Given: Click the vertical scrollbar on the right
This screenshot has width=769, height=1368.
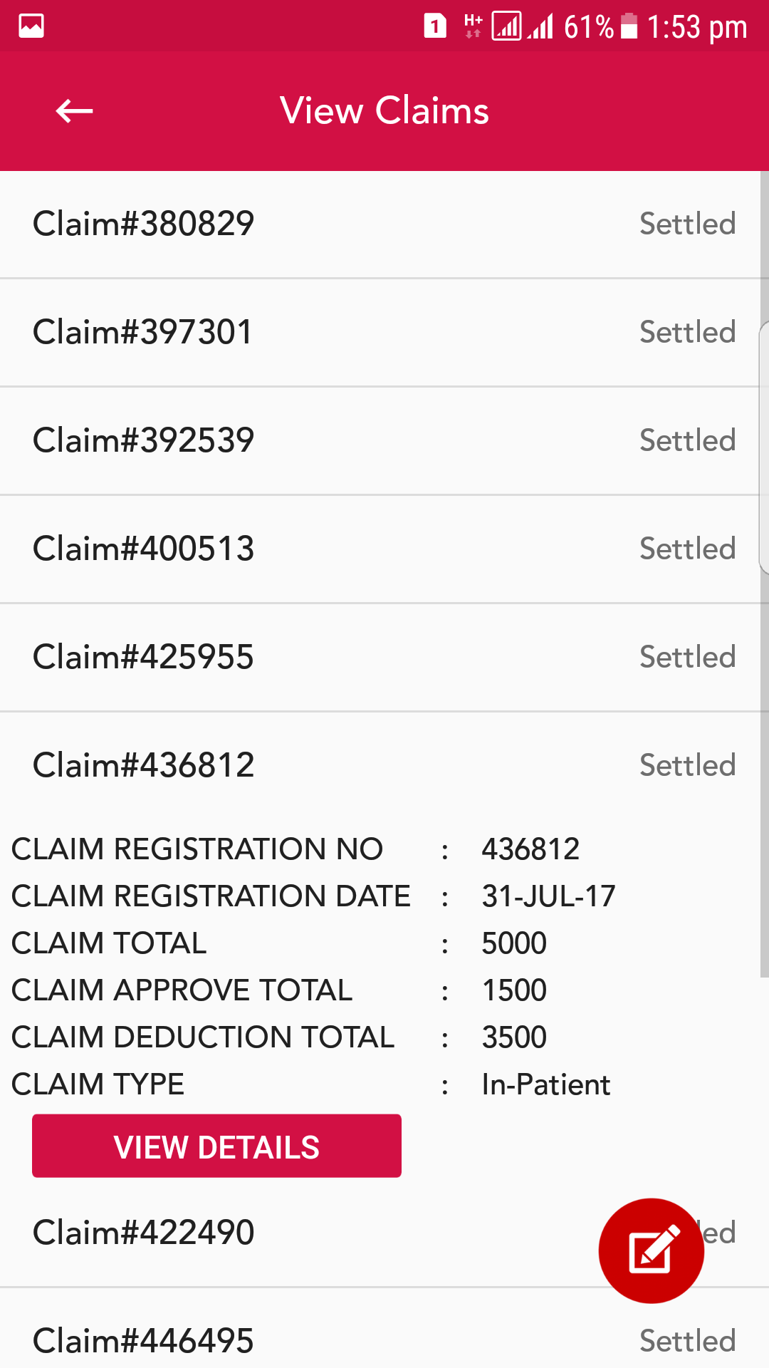Looking at the screenshot, I should point(764,570).
